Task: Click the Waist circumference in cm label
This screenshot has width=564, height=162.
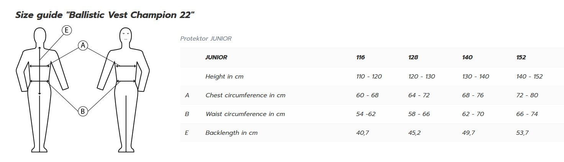Action: tap(245, 114)
